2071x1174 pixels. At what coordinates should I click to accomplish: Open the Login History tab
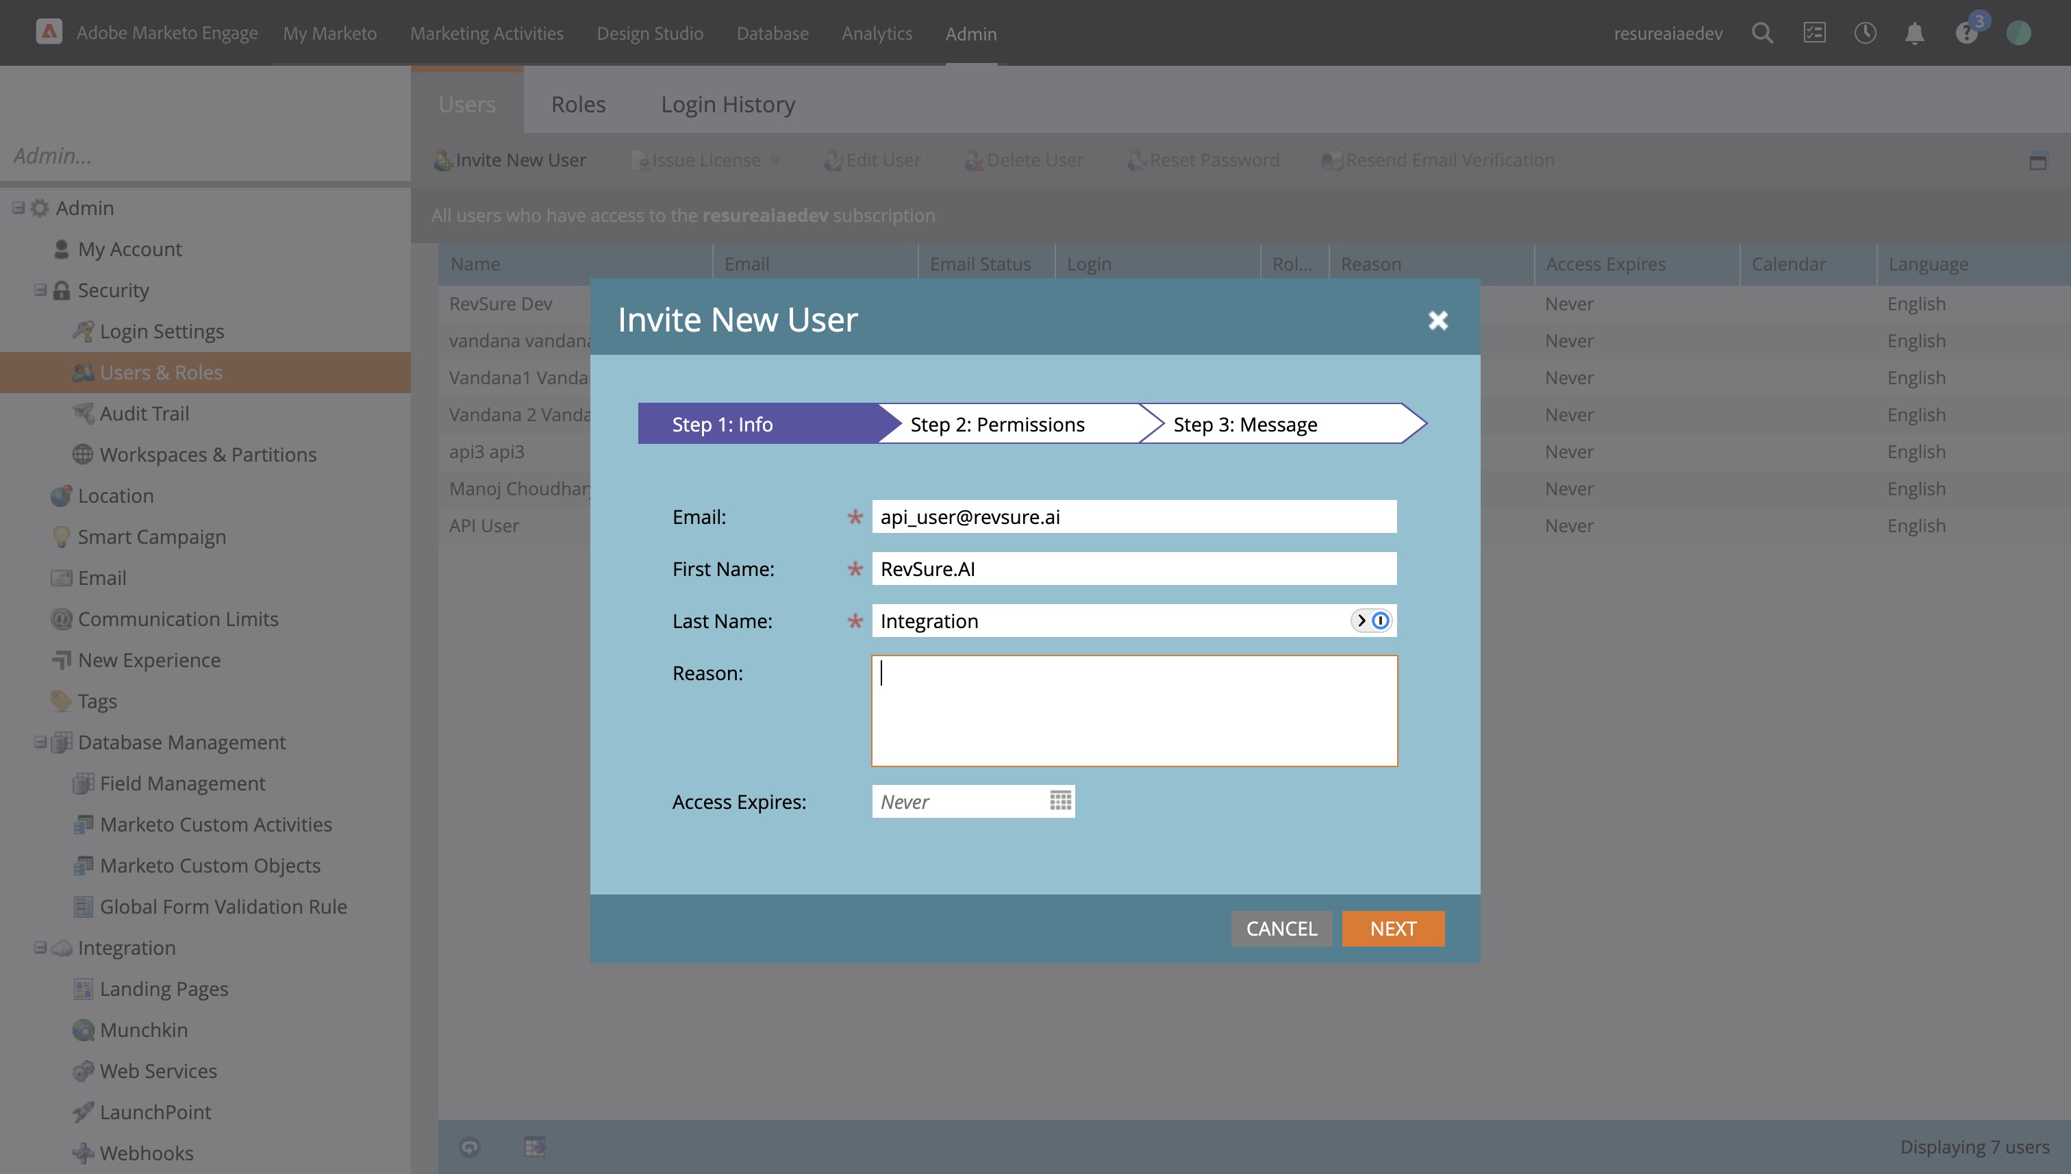727,104
